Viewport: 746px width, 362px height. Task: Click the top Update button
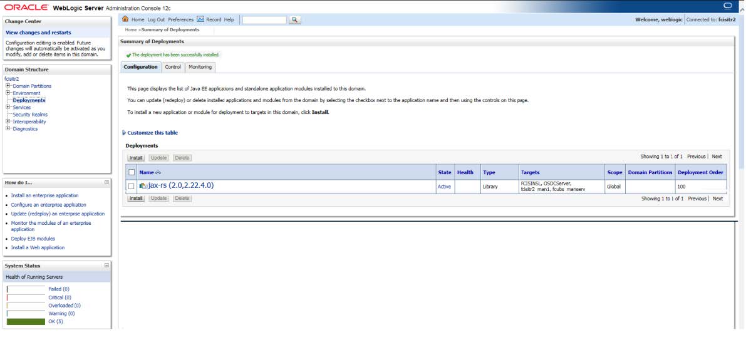[159, 158]
